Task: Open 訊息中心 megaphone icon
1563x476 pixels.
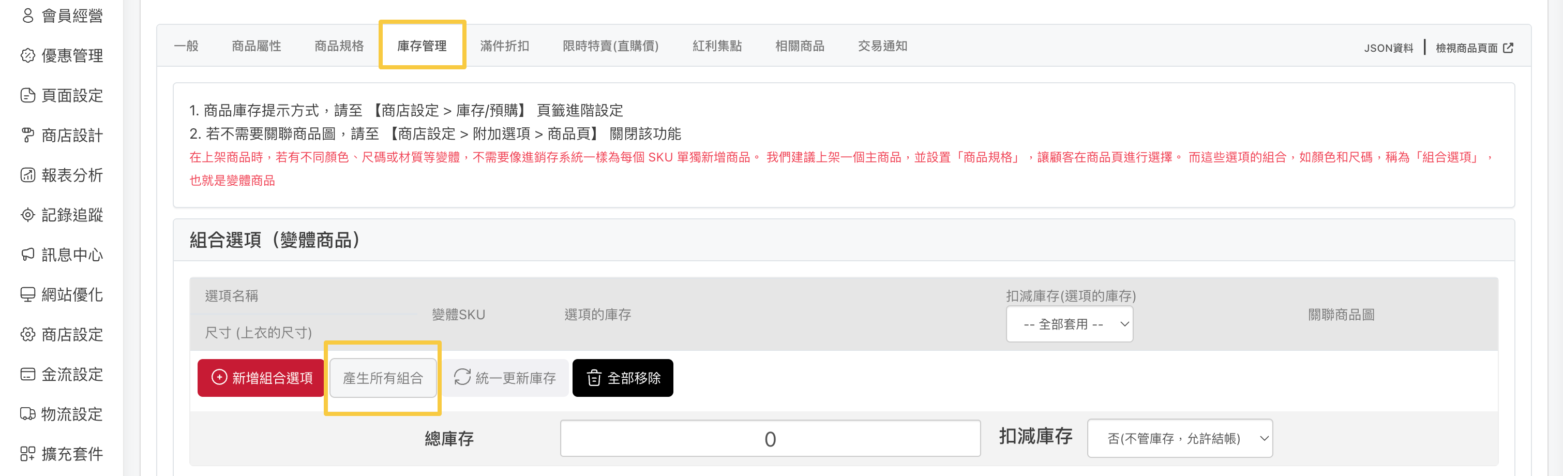Action: tap(28, 255)
